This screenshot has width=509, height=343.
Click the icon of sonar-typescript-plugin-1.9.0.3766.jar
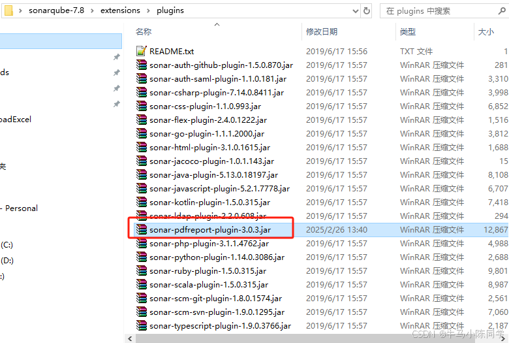click(141, 325)
